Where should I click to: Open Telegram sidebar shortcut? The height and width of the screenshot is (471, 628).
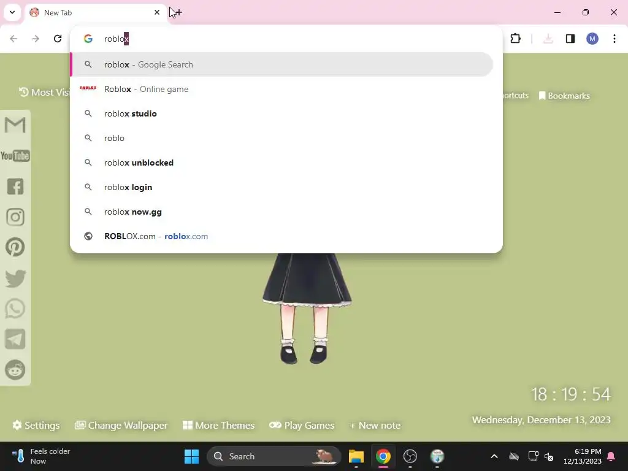(x=15, y=339)
